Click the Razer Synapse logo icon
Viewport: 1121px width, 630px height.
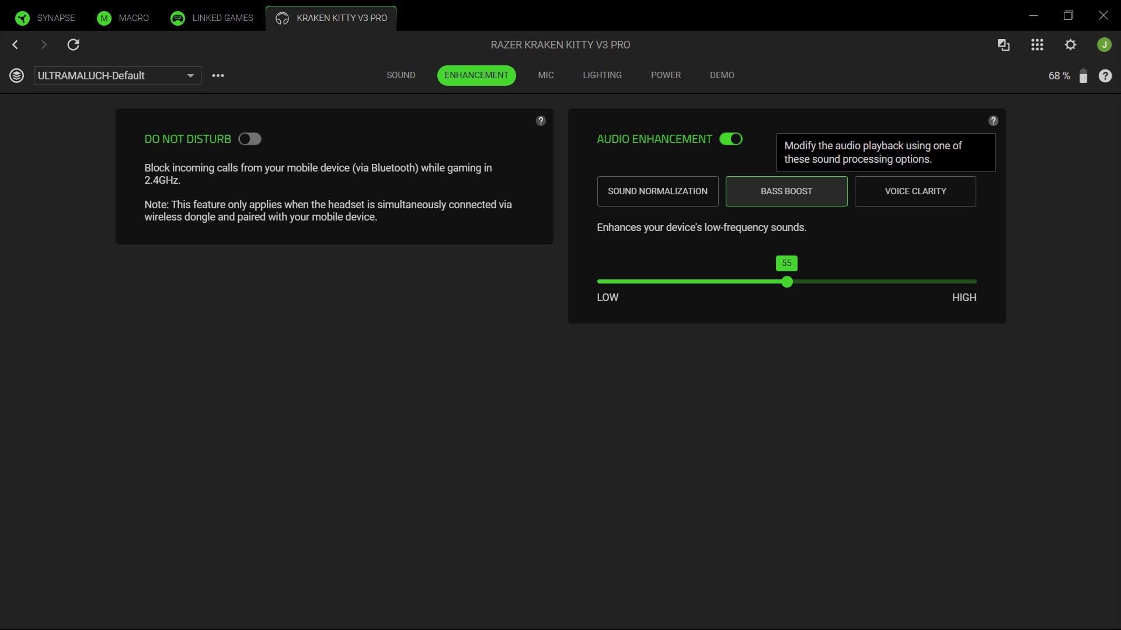click(22, 17)
